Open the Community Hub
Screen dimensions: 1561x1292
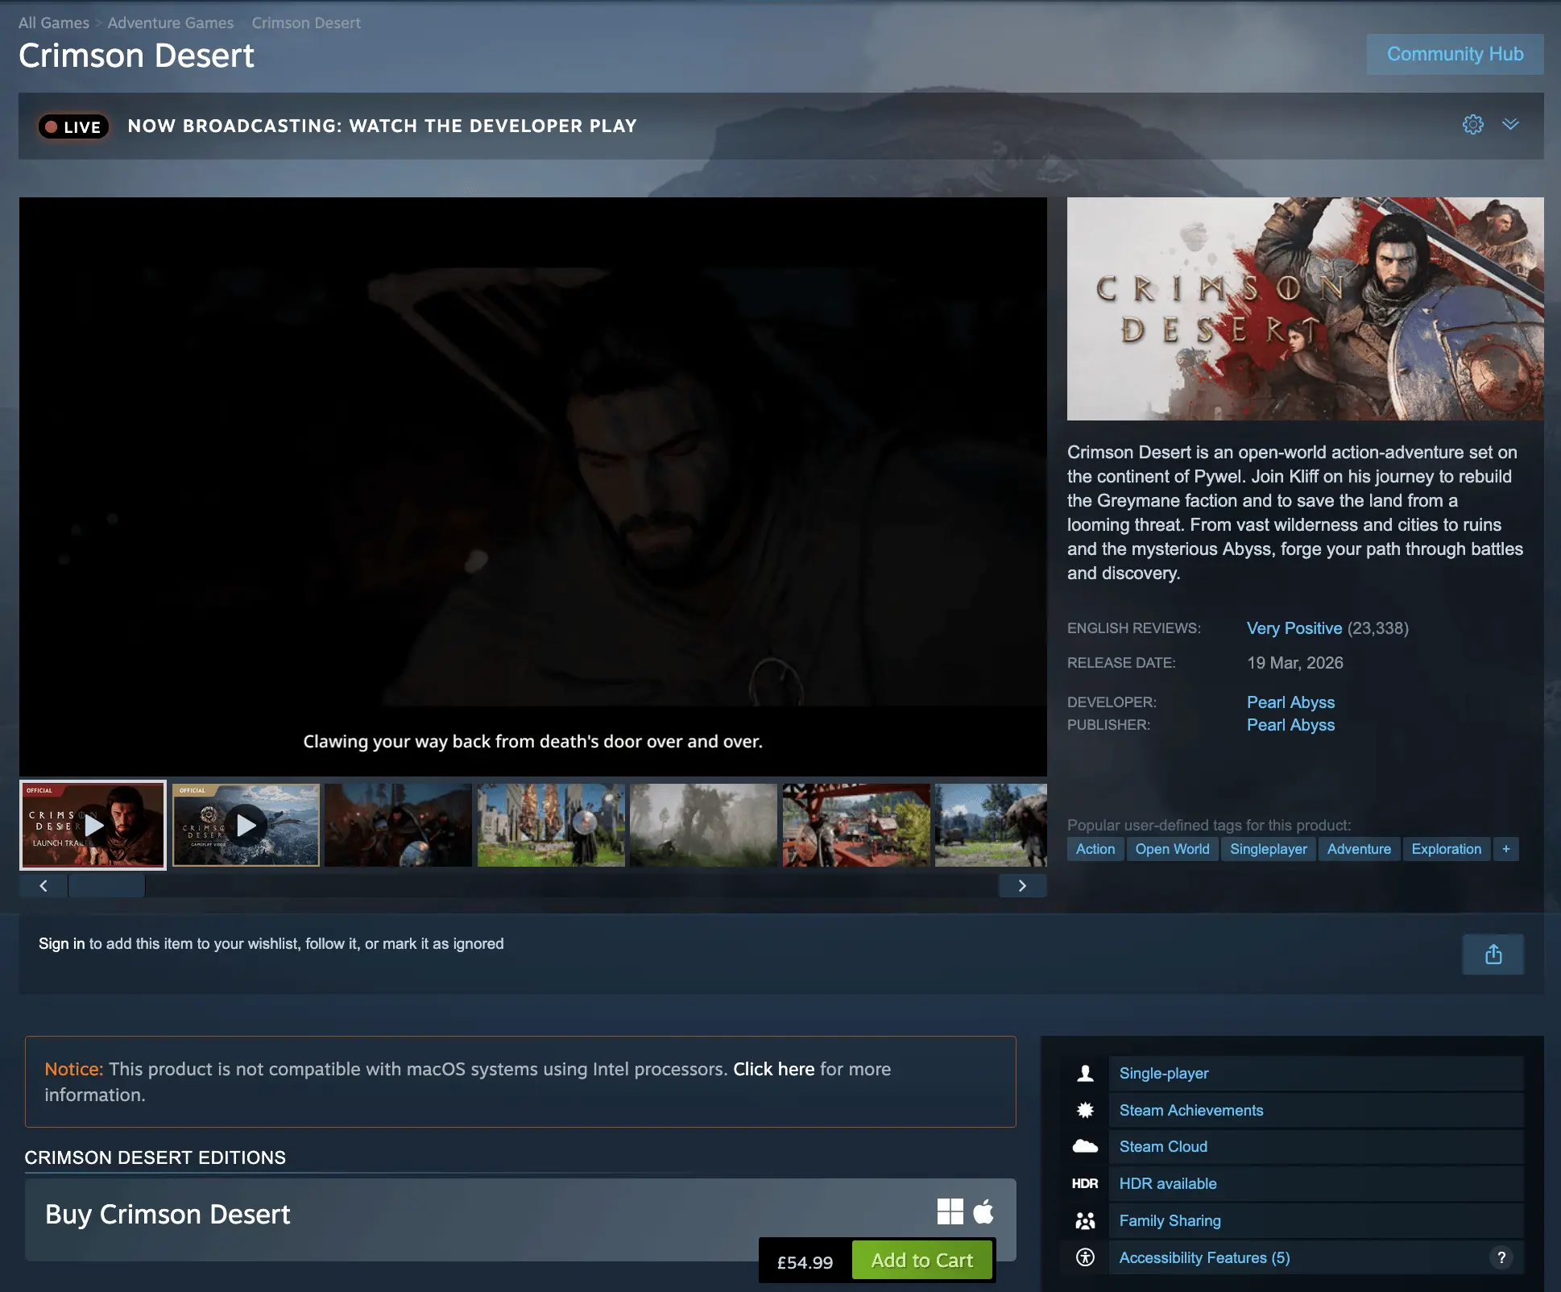1454,54
